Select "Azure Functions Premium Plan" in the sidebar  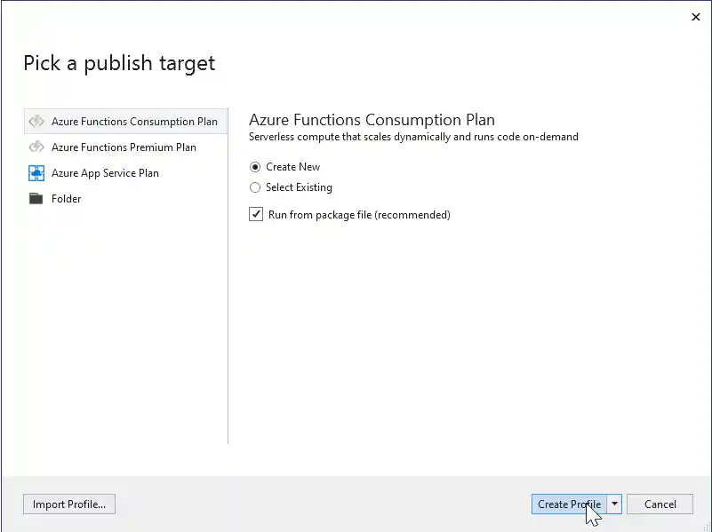coord(124,147)
